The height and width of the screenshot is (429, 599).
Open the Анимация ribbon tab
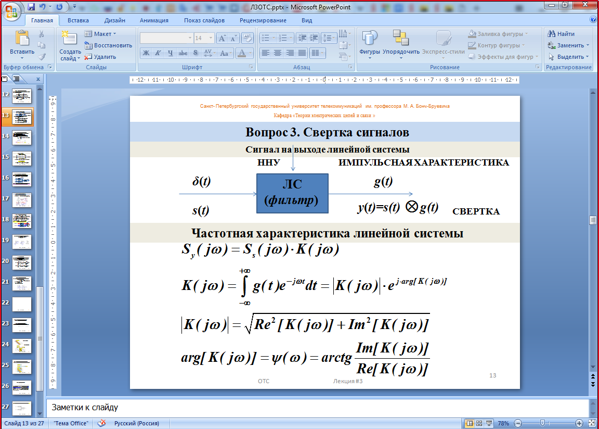[x=154, y=20]
